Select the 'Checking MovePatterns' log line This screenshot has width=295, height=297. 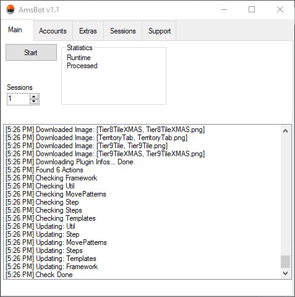tap(56, 194)
